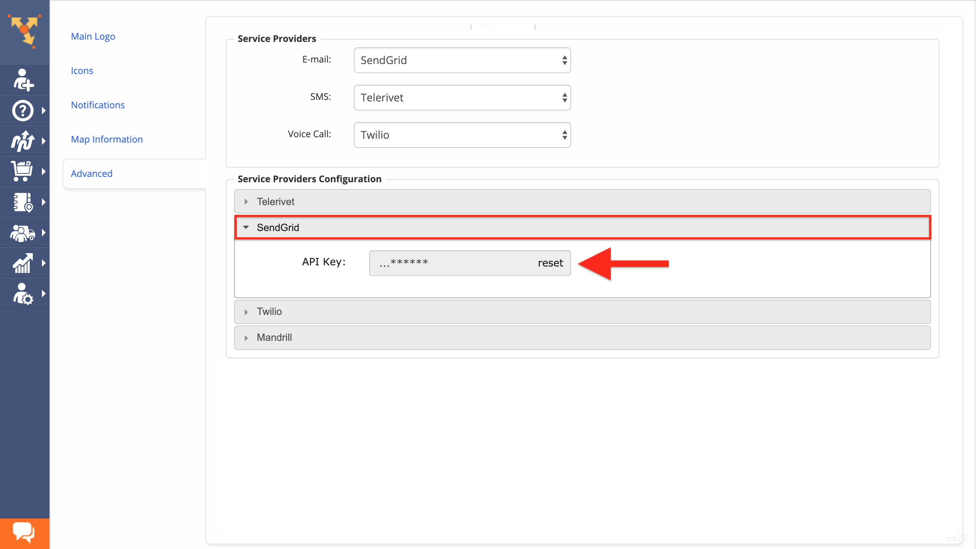Open the Voice Call provider dropdown

click(x=462, y=135)
